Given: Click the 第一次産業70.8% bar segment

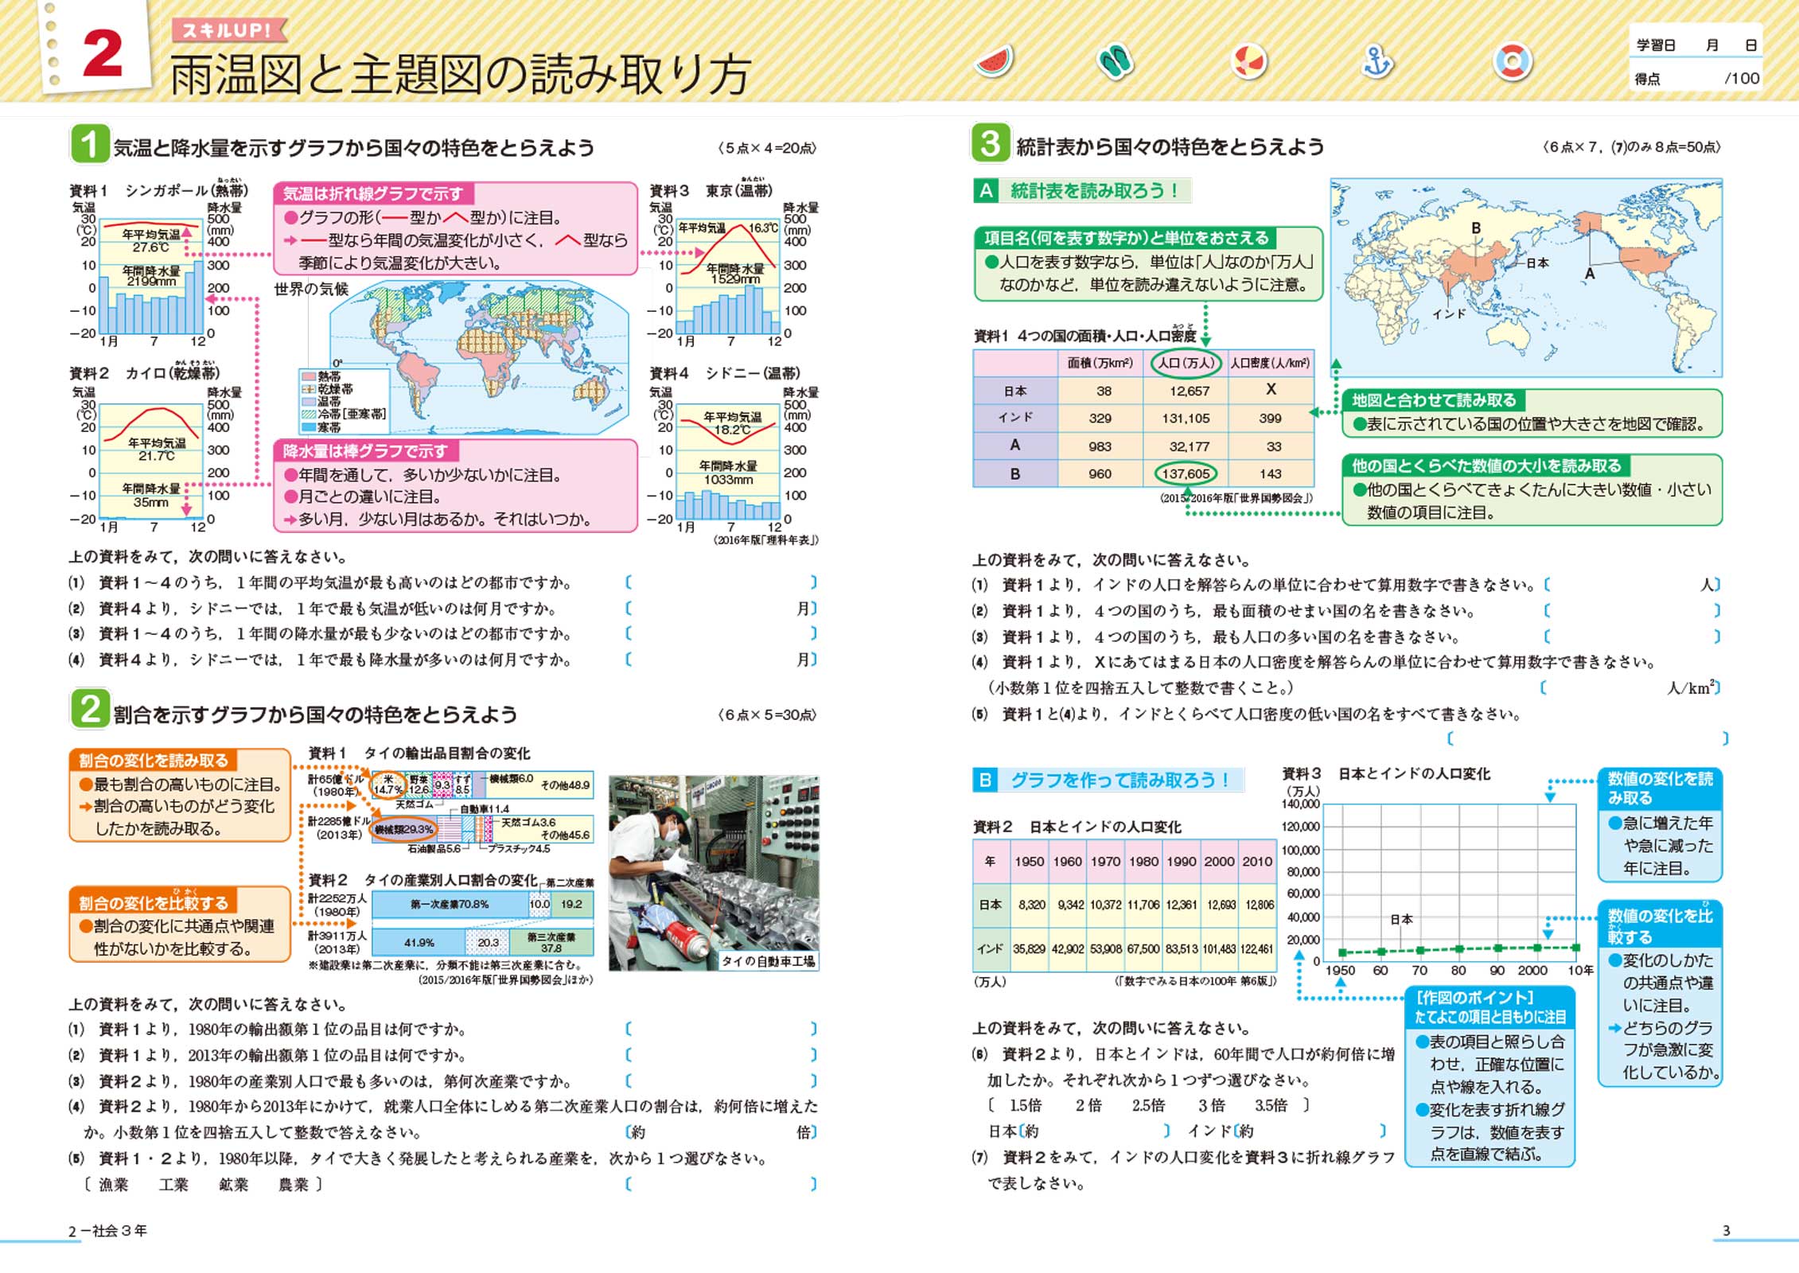Looking at the screenshot, I should point(450,904).
